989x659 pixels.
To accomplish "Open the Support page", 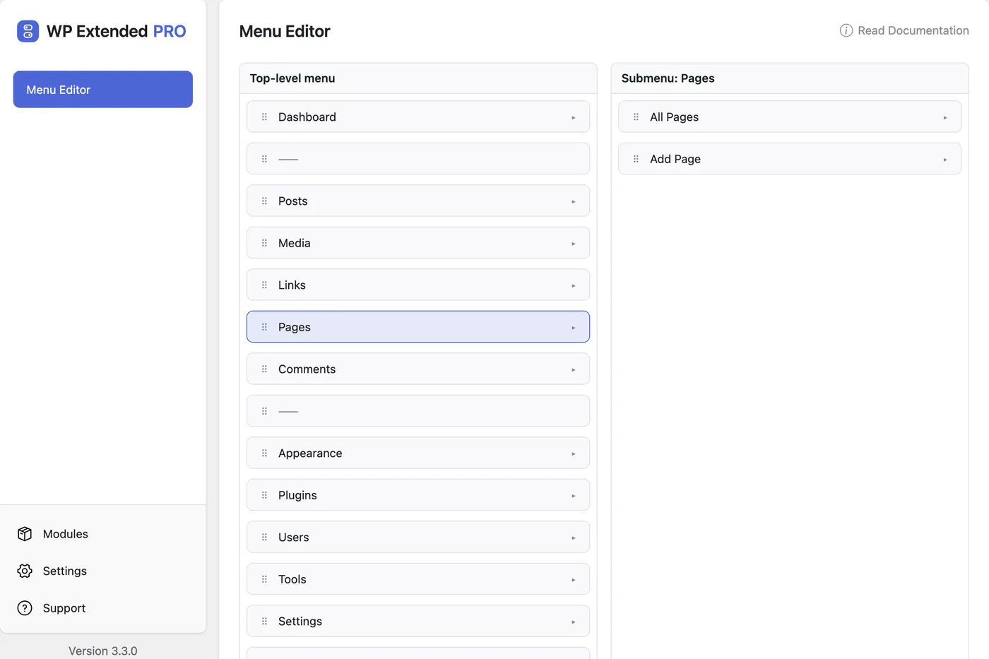I will click(64, 608).
